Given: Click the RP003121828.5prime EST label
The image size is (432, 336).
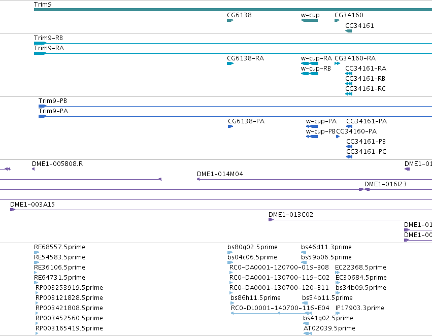Looking at the screenshot, I should point(69,298).
